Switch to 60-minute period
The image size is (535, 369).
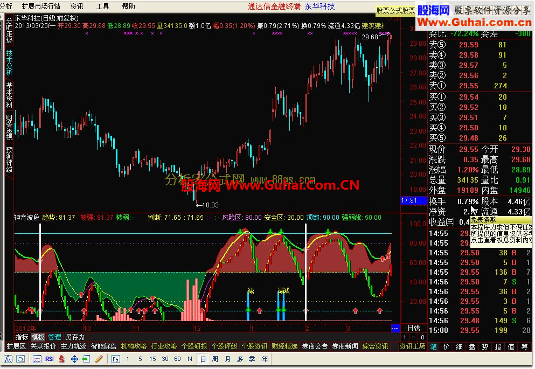(x=177, y=359)
